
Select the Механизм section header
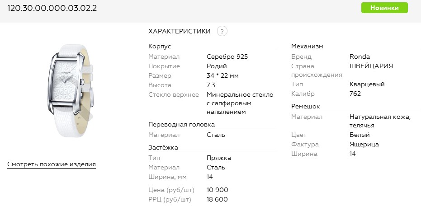[307, 46]
